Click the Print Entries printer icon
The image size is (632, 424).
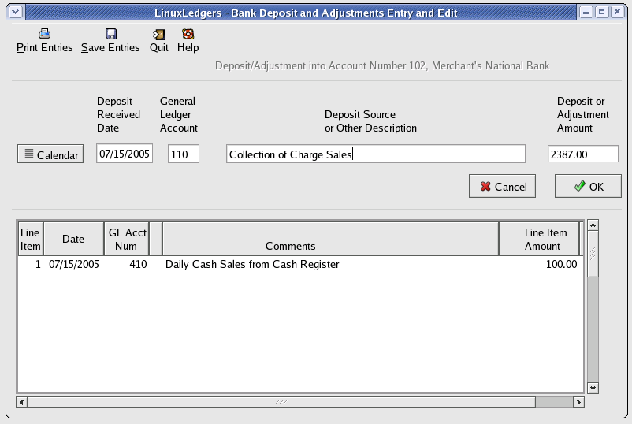45,34
